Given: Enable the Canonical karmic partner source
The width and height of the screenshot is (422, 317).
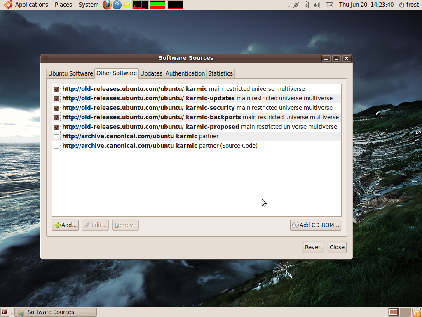Looking at the screenshot, I should 56,136.
